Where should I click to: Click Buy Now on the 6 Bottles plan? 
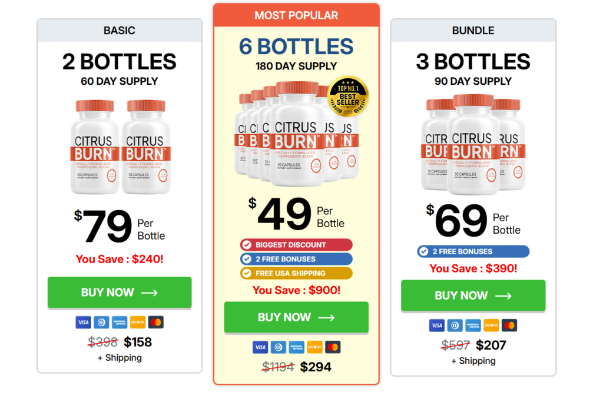296,317
